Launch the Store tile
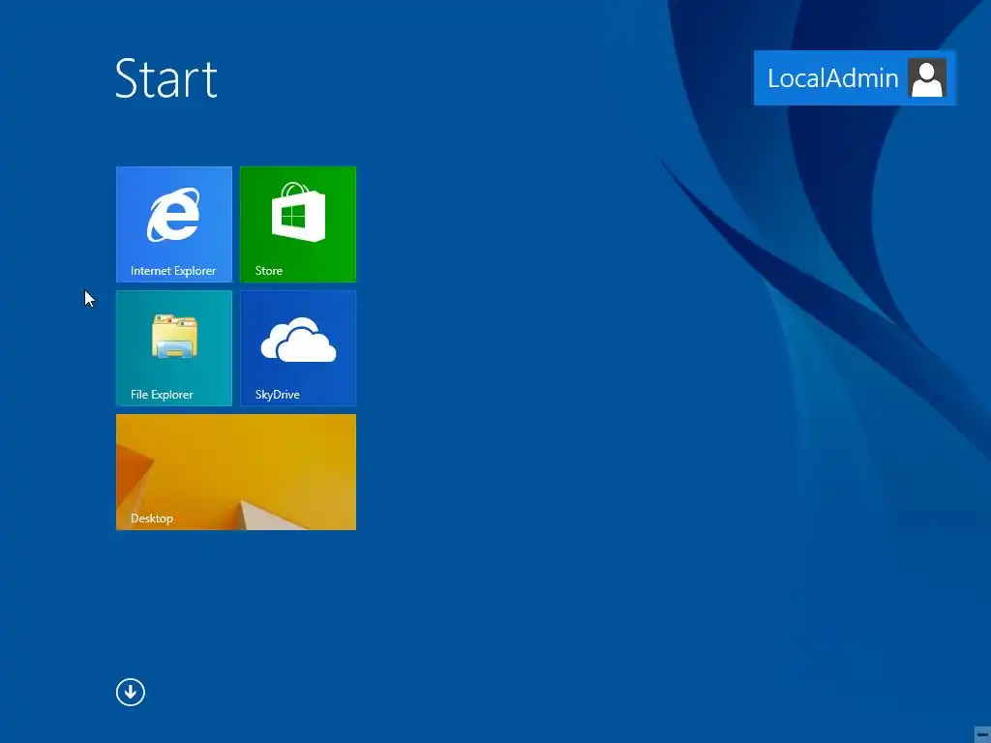This screenshot has width=991, height=743. 298,223
